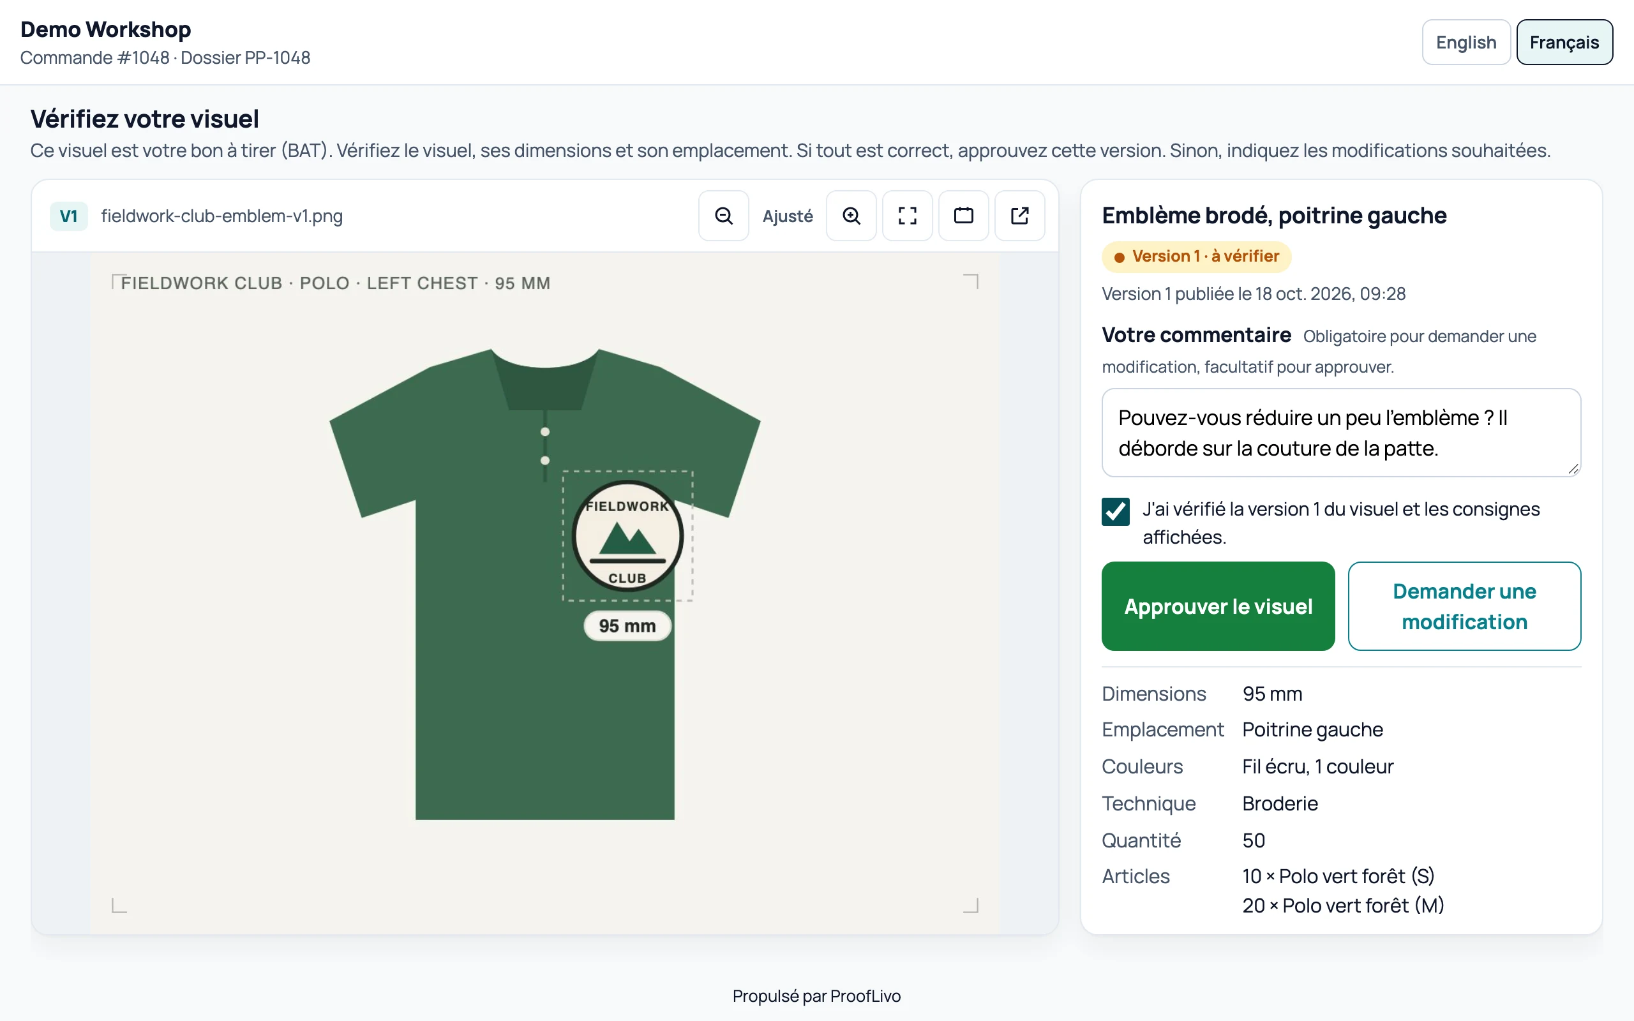Open visual in new tab icon

click(1019, 216)
